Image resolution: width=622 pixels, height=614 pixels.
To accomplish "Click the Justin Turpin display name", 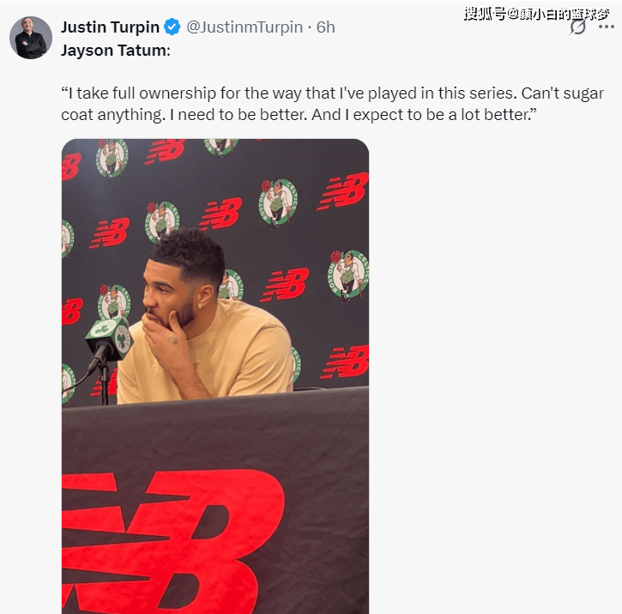I will tap(111, 27).
